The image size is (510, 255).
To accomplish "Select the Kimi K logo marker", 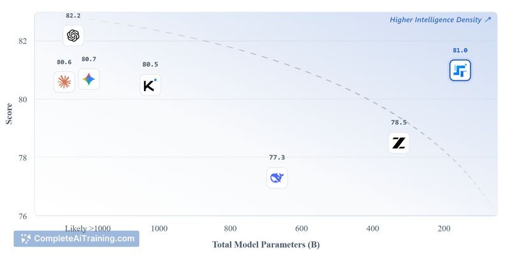I will click(150, 85).
